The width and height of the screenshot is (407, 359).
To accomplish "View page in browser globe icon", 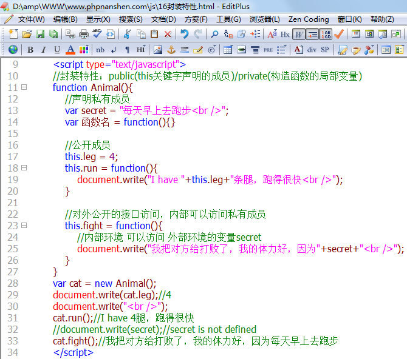I will [x=13, y=49].
